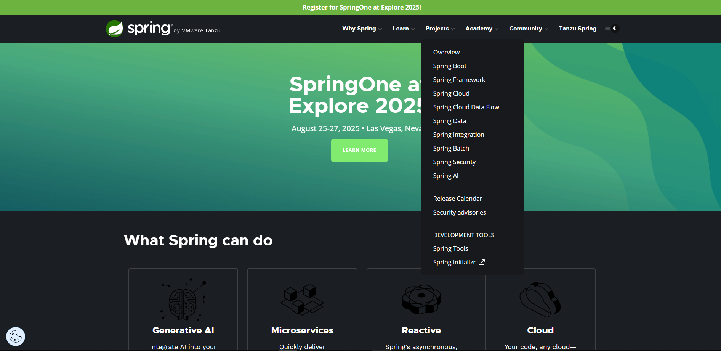This screenshot has width=721, height=351.
Task: Expand the Academy menu
Action: 482,29
